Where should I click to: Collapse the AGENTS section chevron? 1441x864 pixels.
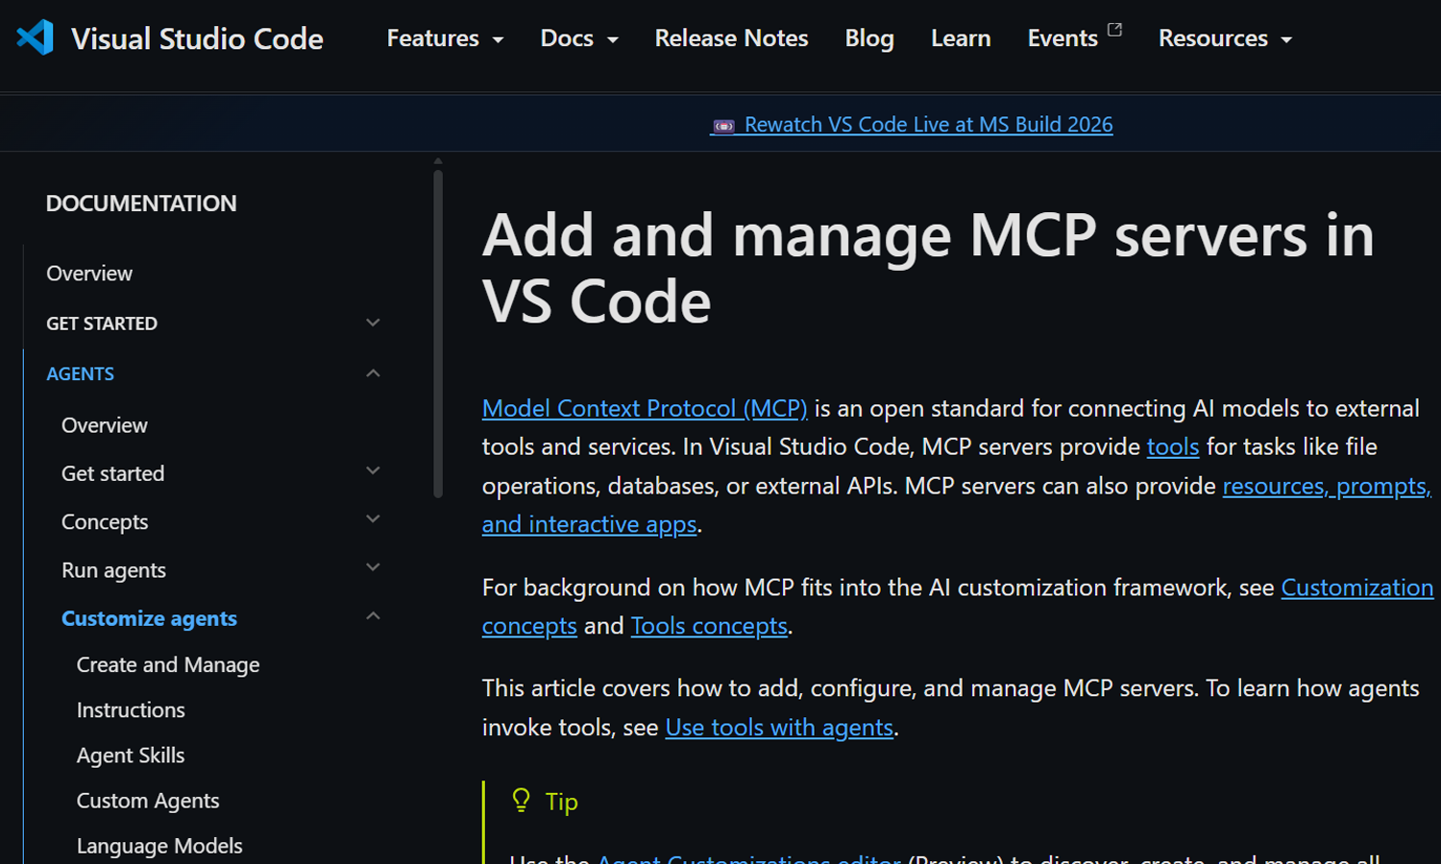[373, 373]
